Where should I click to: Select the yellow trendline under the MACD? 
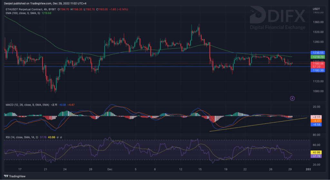[x=258, y=125]
